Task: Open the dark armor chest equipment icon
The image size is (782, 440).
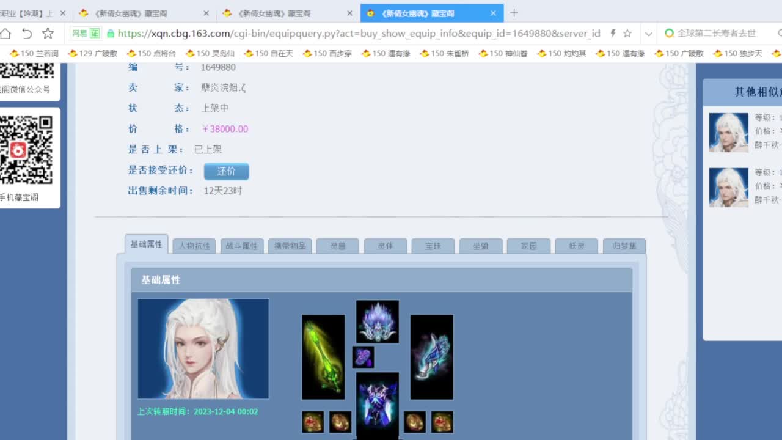Action: (x=377, y=403)
